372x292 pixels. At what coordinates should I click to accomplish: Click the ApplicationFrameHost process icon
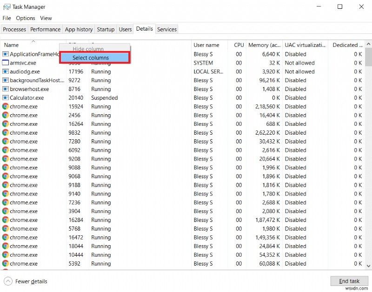6,54
